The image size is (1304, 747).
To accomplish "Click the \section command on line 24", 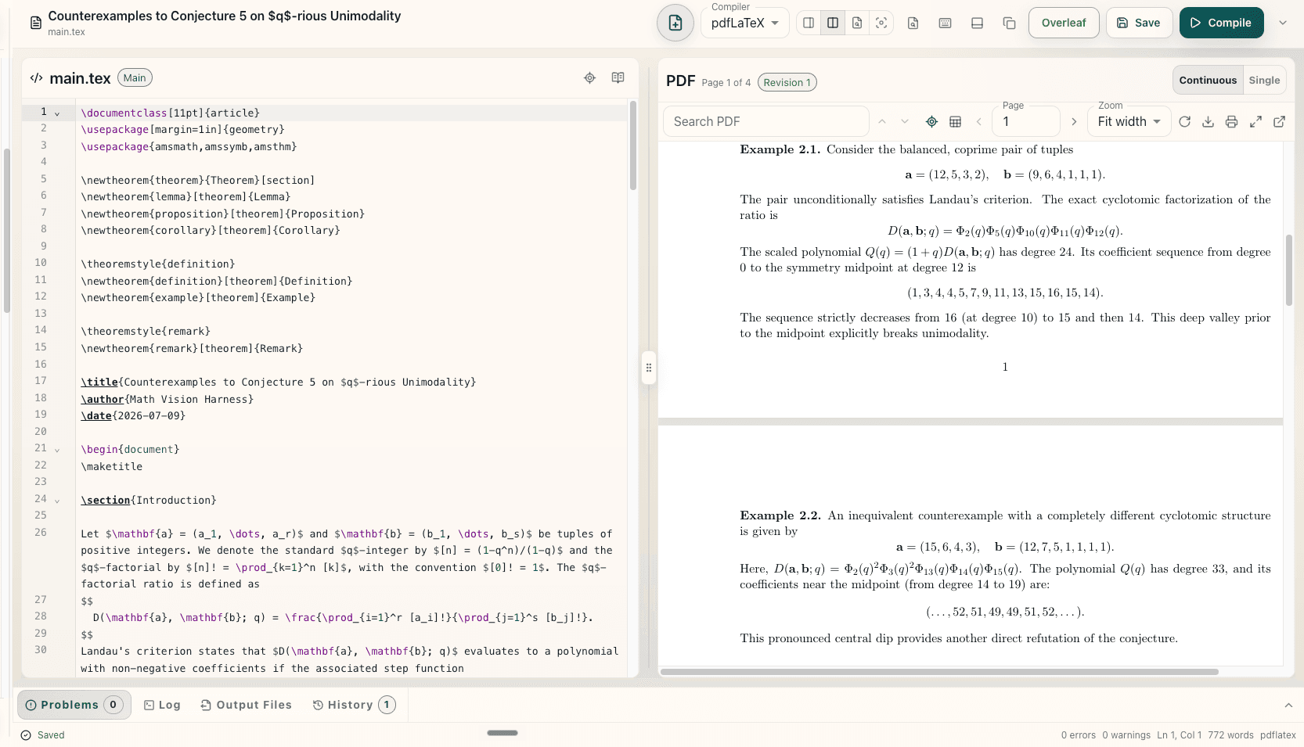I will (106, 500).
